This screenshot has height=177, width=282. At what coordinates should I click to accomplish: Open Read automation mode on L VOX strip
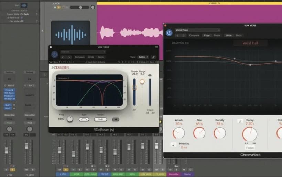[x=9, y=123]
